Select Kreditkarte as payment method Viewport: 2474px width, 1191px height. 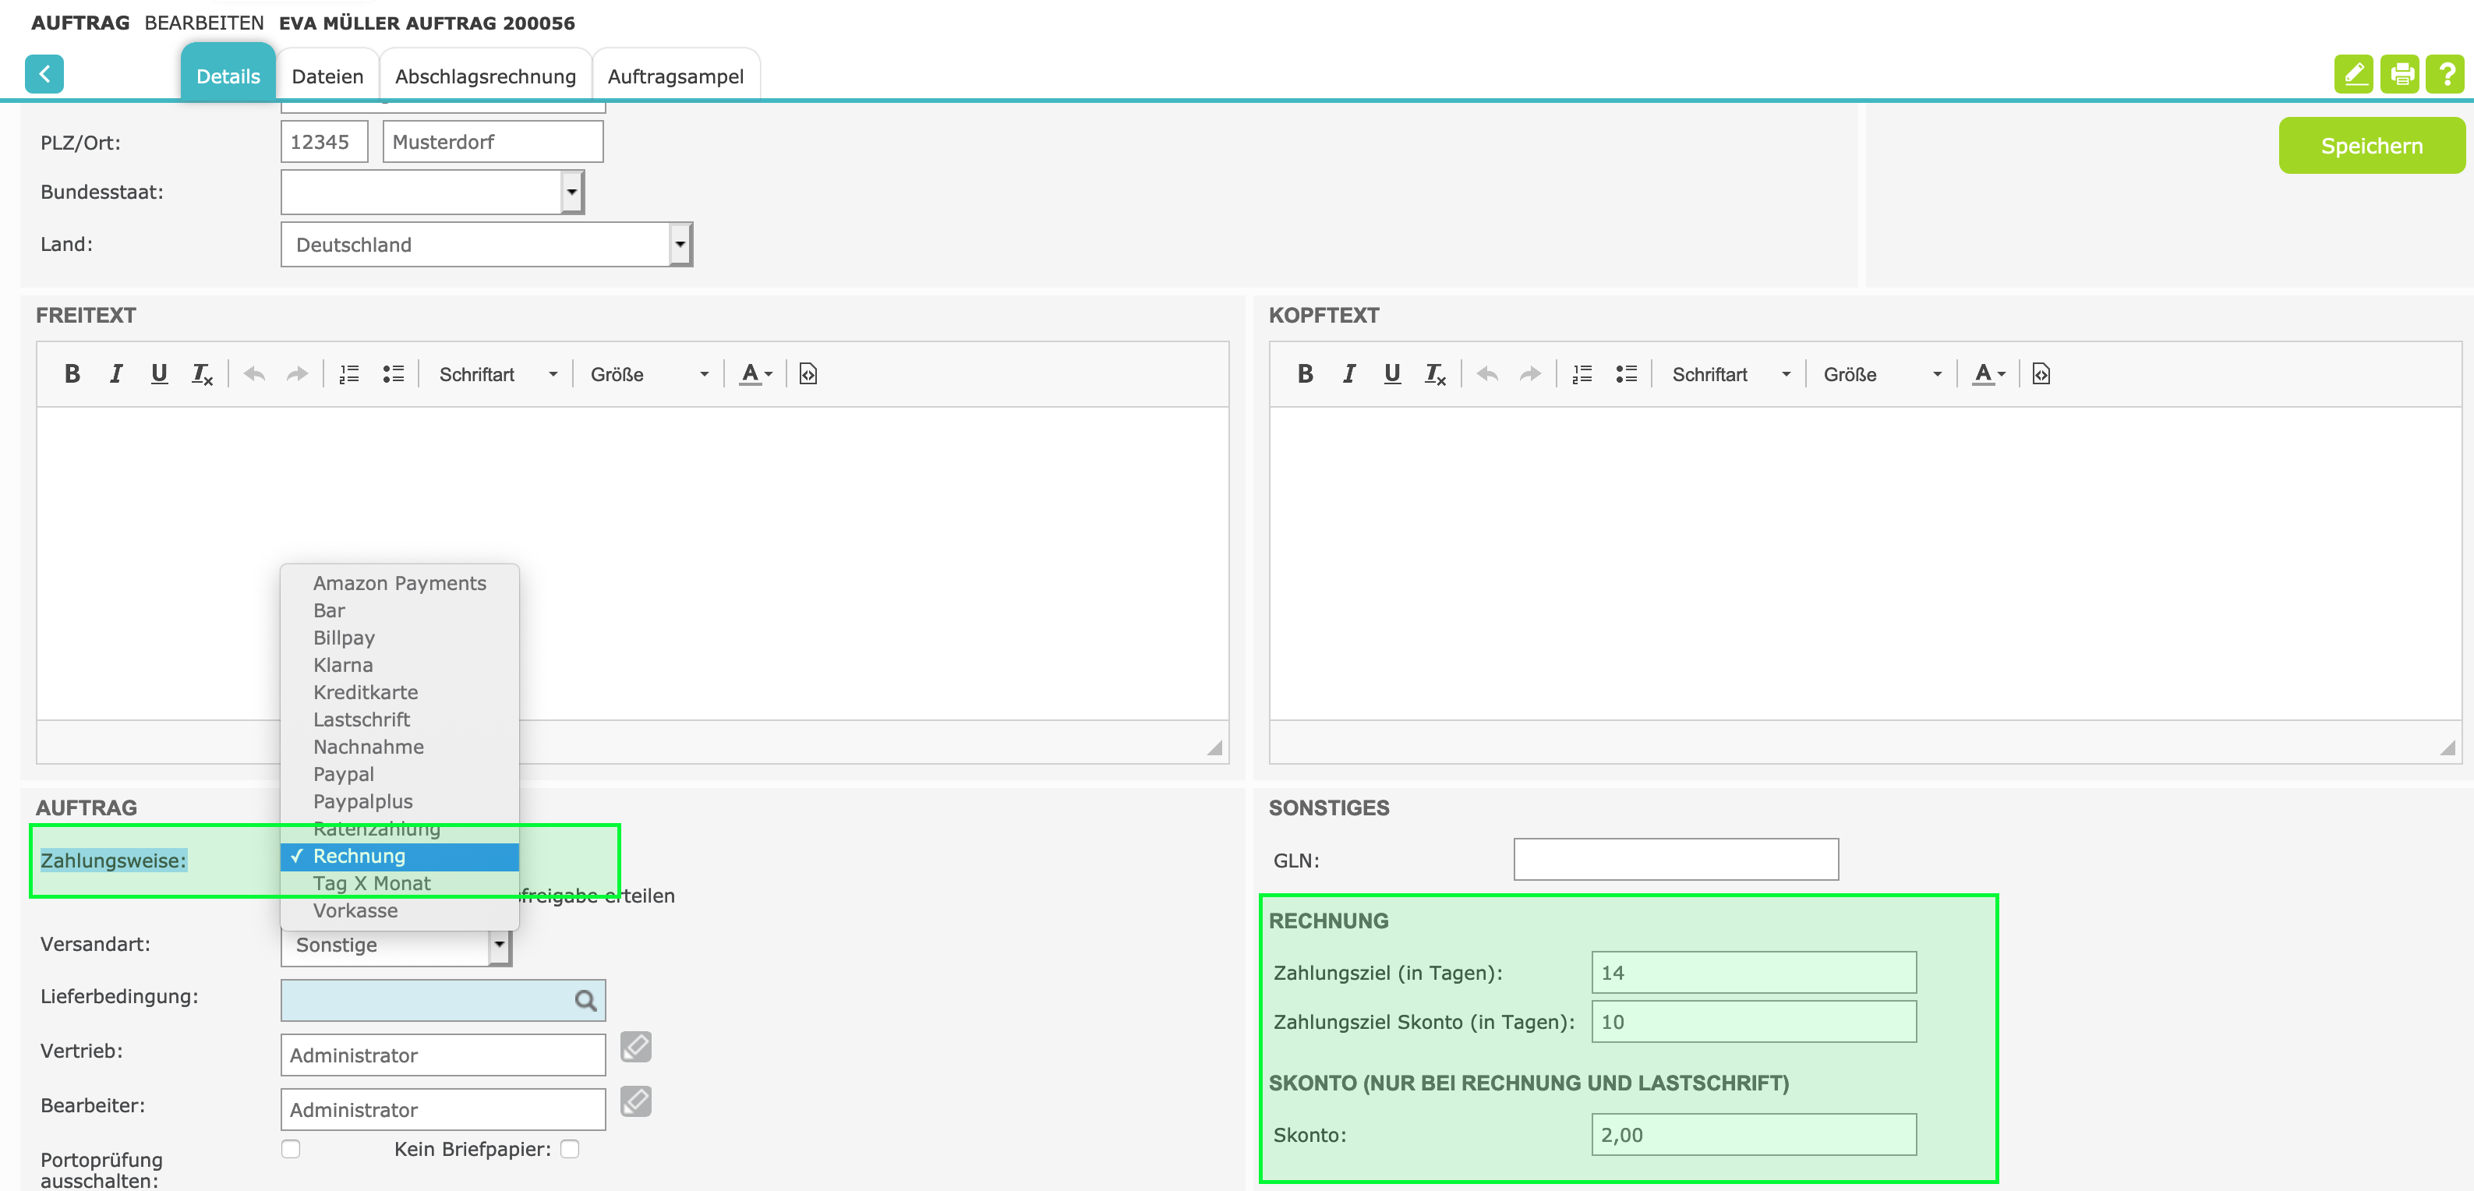click(x=400, y=691)
